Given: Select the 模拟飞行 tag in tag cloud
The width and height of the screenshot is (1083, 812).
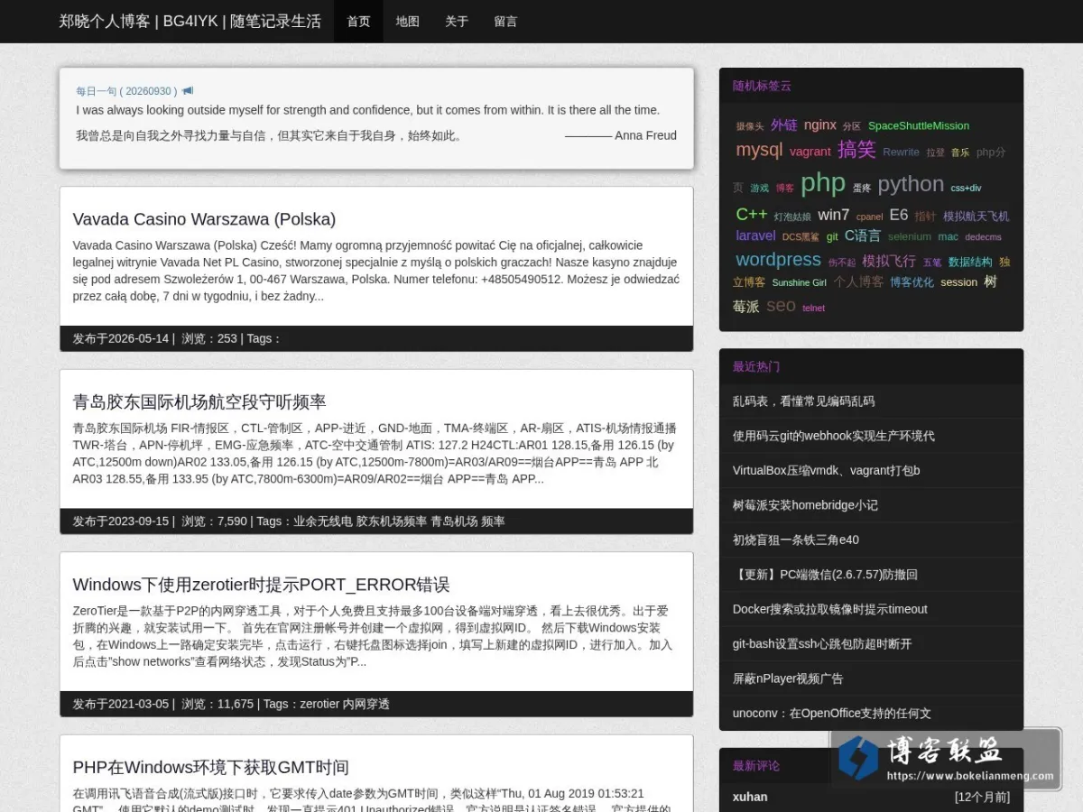Looking at the screenshot, I should pyautogui.click(x=888, y=261).
